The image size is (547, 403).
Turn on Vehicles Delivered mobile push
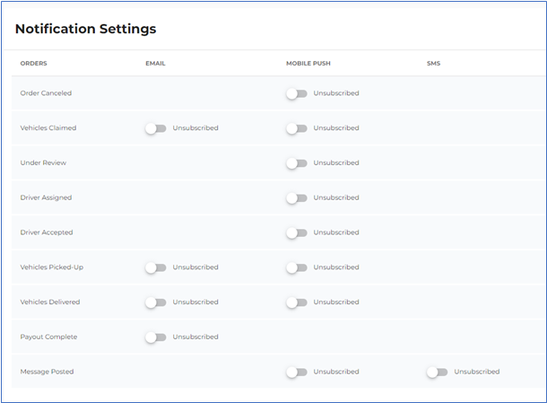297,302
